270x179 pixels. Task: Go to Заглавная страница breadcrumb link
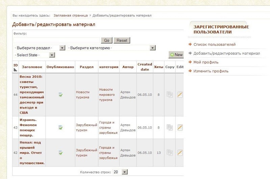[x=71, y=16]
